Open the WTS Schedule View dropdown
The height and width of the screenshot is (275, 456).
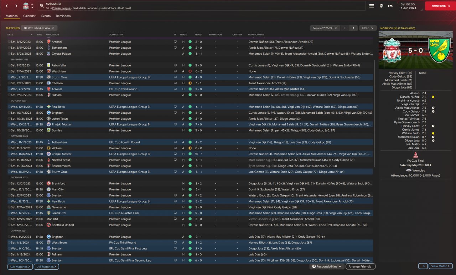[x=39, y=28]
